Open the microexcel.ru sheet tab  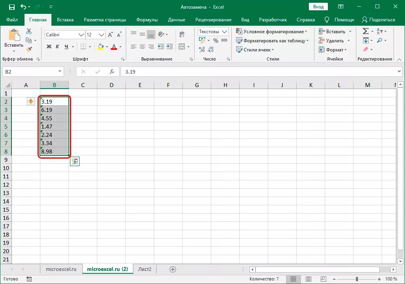[x=61, y=269]
